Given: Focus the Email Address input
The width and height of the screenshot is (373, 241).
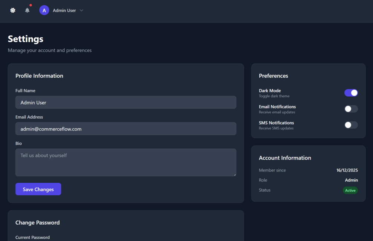Looking at the screenshot, I should pyautogui.click(x=125, y=129).
